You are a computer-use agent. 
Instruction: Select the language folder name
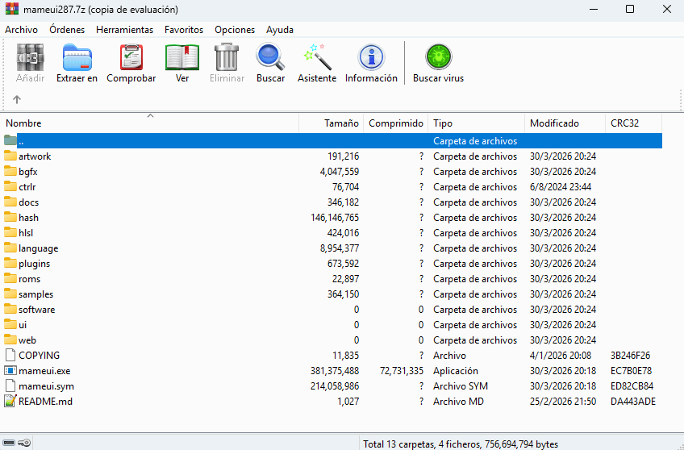tap(39, 248)
